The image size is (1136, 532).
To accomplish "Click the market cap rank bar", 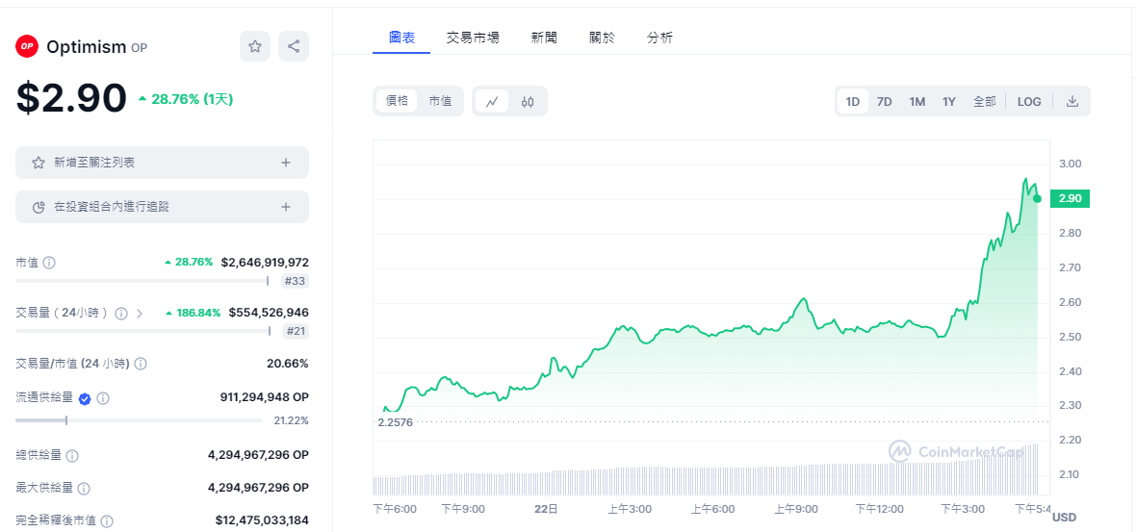I will click(x=142, y=281).
